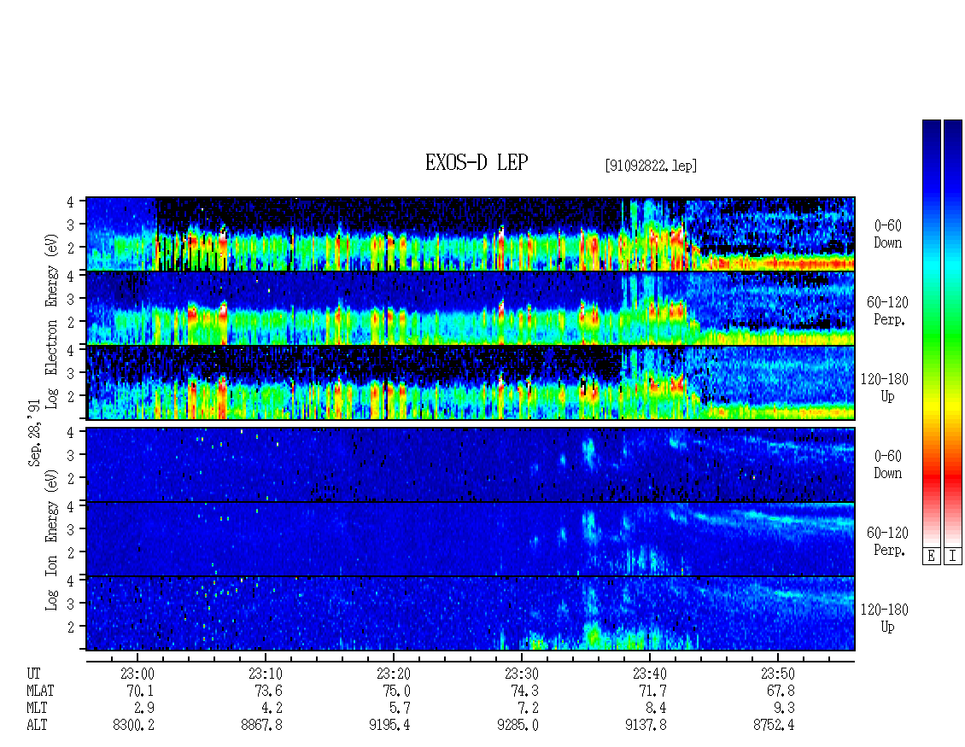Click the ion 60-120 Perp. spectrogram panel
The width and height of the screenshot is (965, 747).
point(471,539)
